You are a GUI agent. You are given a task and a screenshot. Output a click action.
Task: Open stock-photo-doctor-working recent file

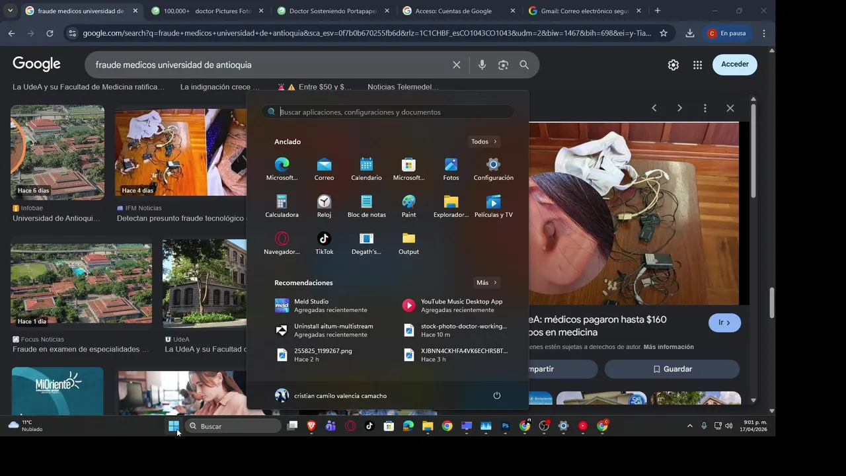[455, 330]
